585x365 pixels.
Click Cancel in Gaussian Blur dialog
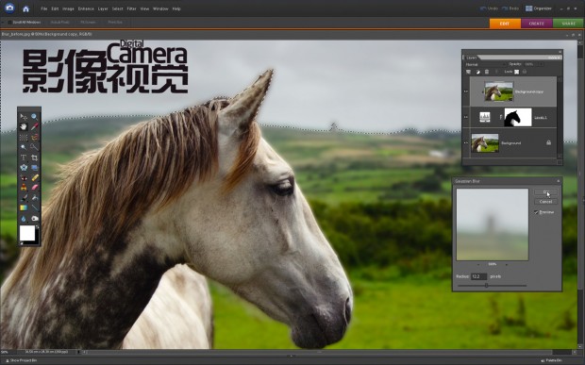pos(545,202)
